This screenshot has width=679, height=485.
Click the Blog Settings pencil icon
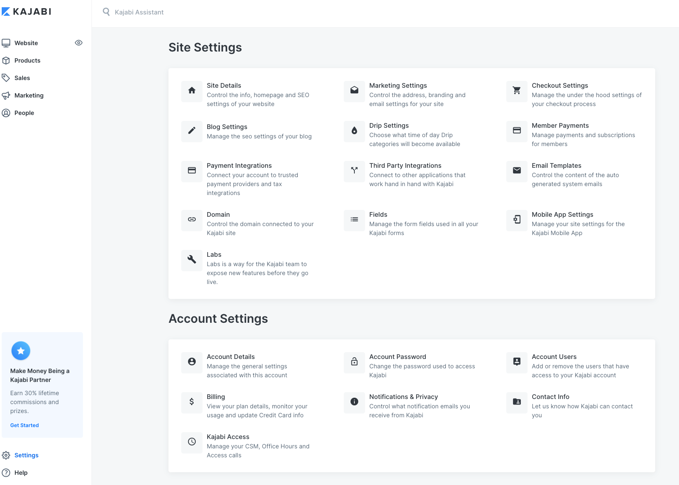[192, 130]
